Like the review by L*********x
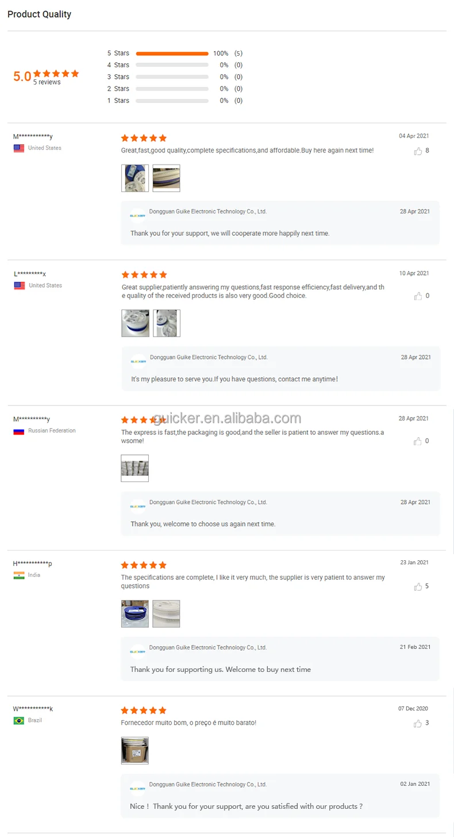 [x=418, y=296]
